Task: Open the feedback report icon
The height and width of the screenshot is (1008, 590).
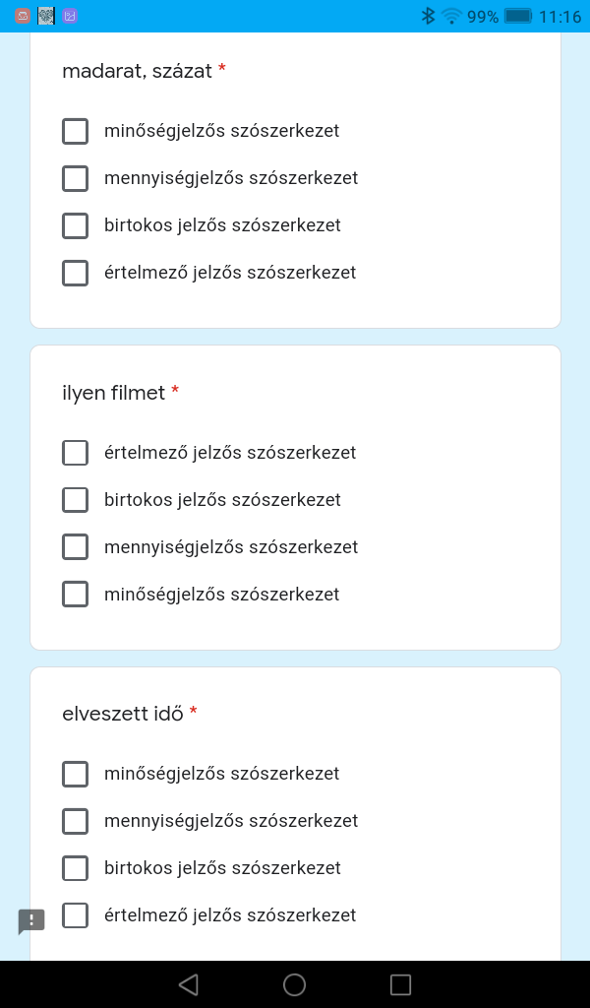Action: [31, 921]
